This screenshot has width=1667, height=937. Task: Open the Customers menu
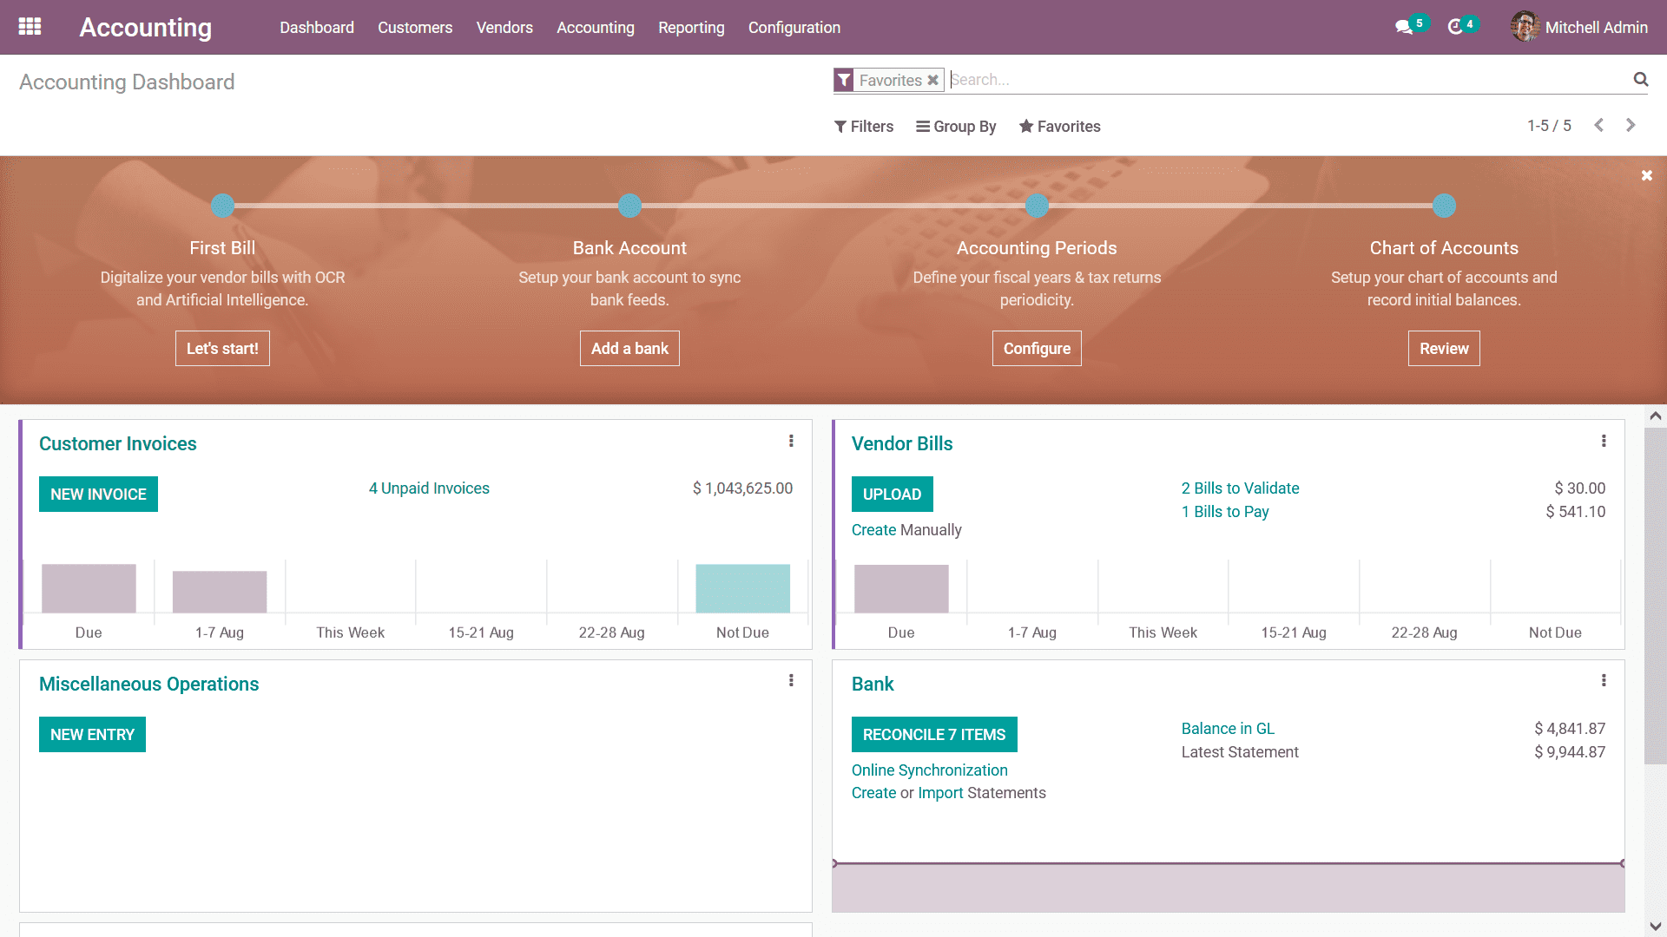point(415,28)
